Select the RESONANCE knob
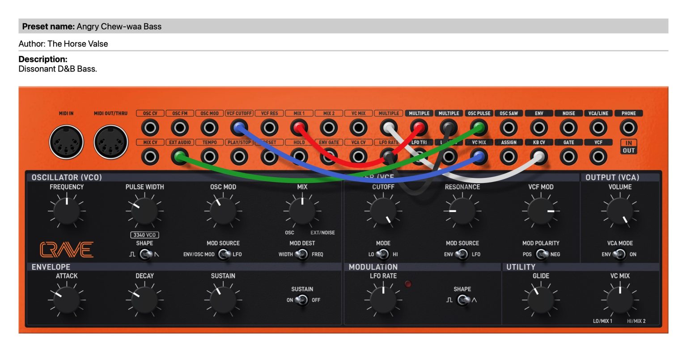 462,211
